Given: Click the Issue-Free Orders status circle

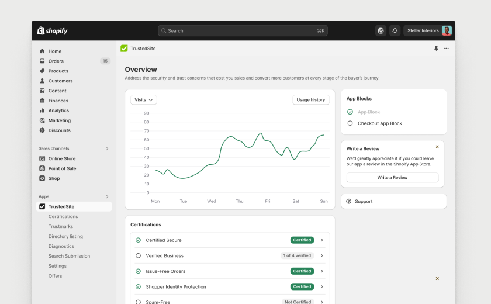Looking at the screenshot, I should (138, 271).
